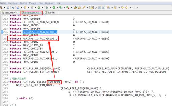Click the New C source file icon
172x106 pixels.
[x=32, y=7]
